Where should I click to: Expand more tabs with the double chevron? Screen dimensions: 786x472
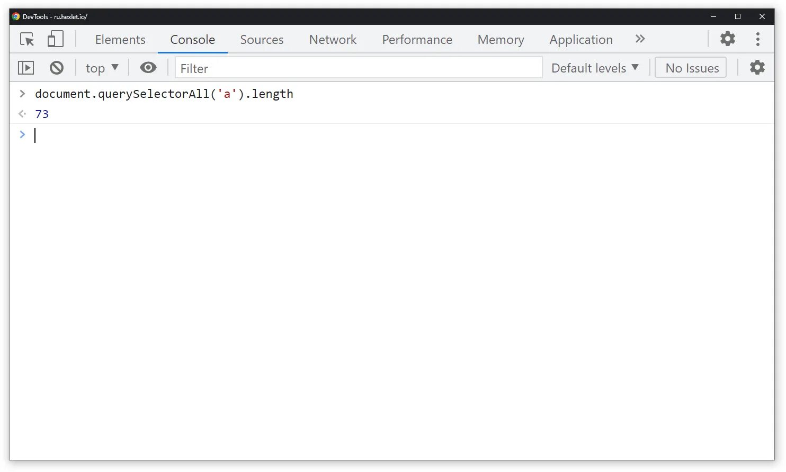[x=640, y=39]
